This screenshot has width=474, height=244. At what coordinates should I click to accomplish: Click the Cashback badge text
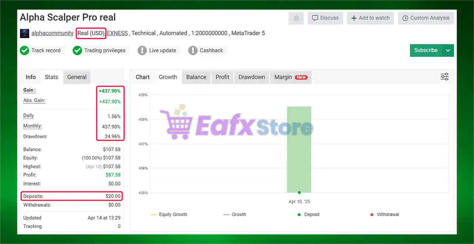click(211, 50)
